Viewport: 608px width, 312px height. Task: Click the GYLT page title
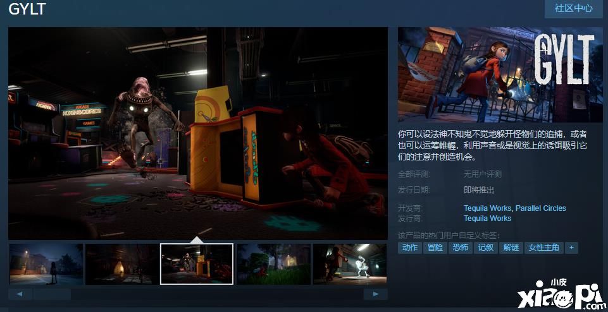[27, 8]
